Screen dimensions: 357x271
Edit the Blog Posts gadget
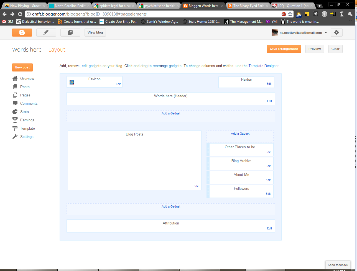coord(196,186)
